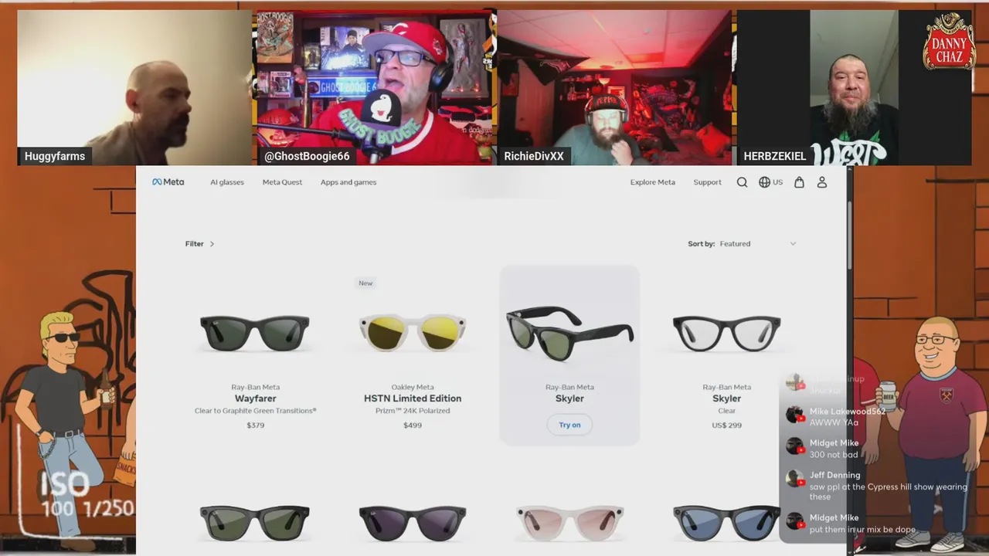Click the Wayfarer product name
The height and width of the screenshot is (556, 989).
coord(255,398)
